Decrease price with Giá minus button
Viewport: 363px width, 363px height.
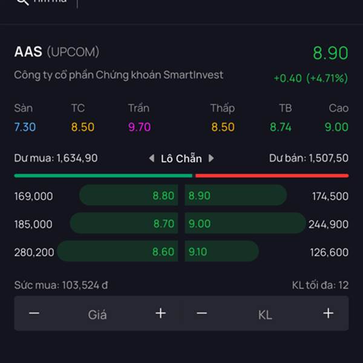pos(34,313)
